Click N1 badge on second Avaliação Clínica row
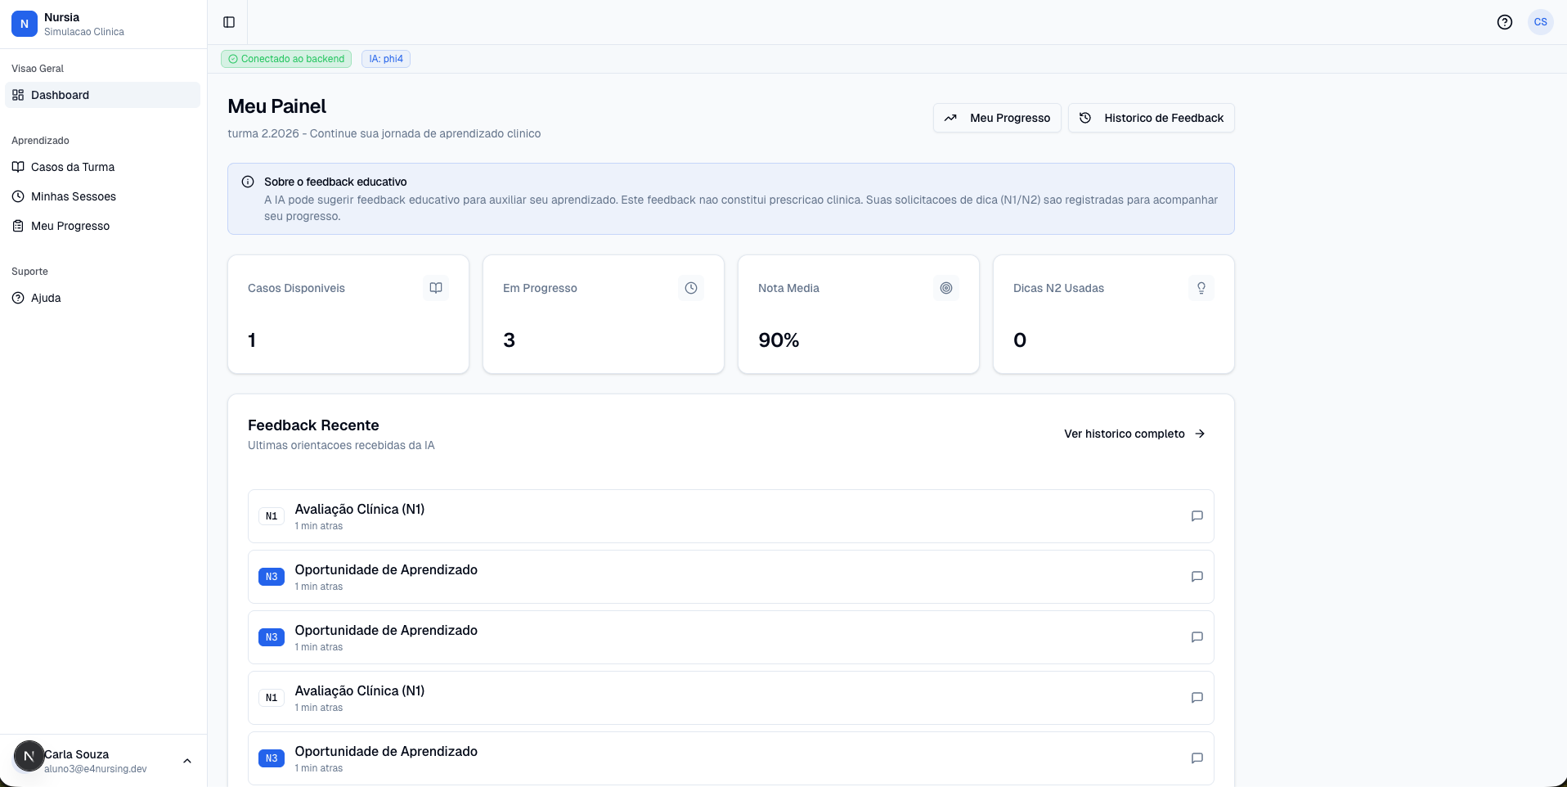This screenshot has width=1567, height=787. (x=272, y=698)
